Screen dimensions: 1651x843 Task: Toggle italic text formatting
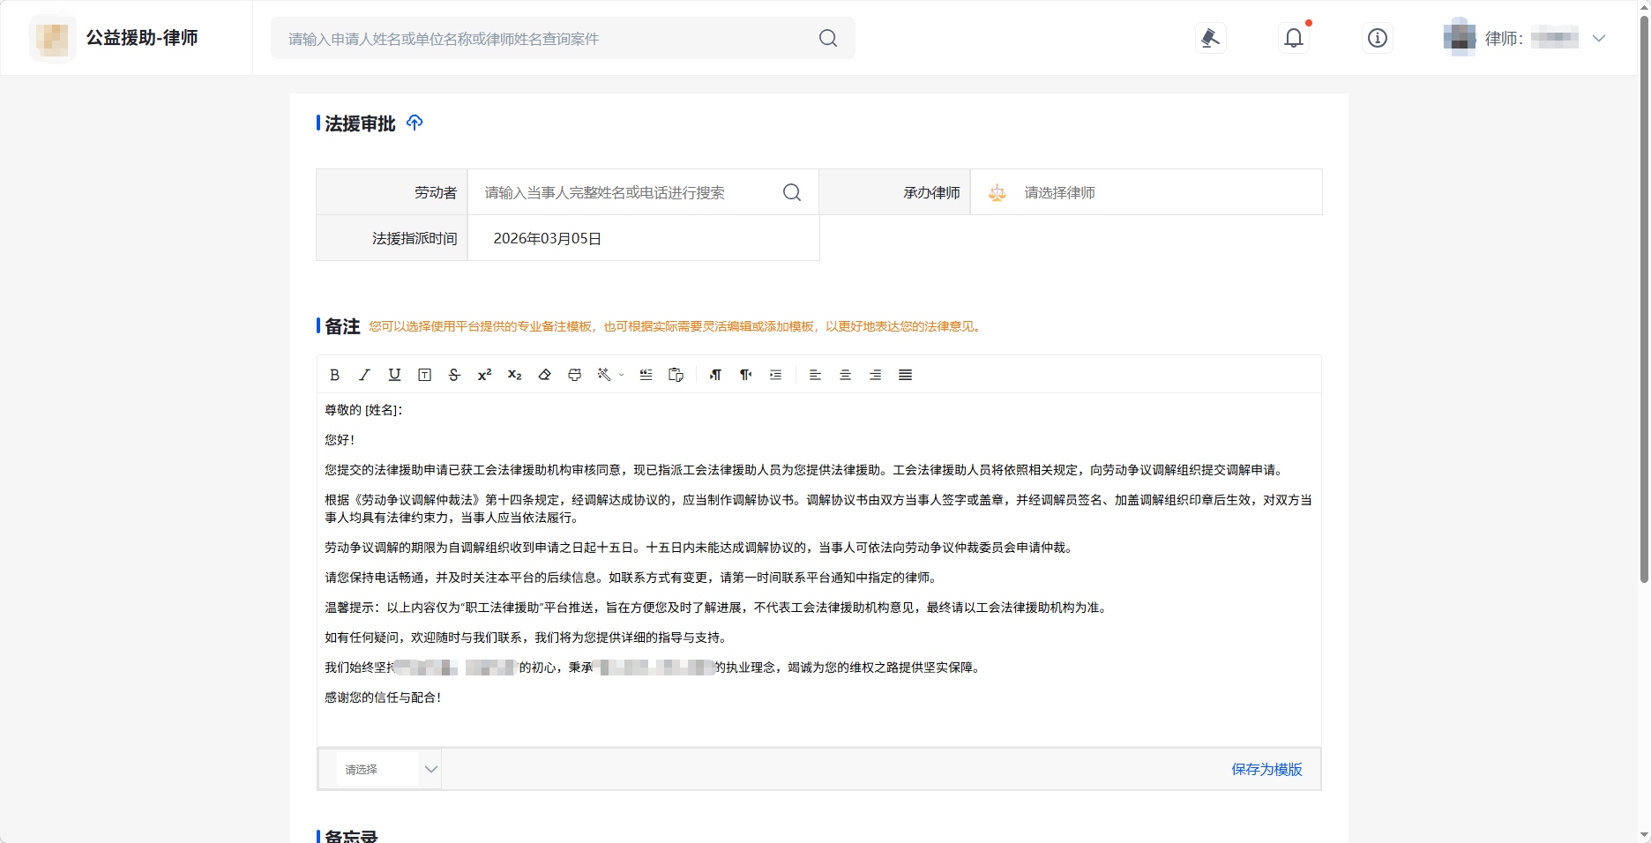(x=364, y=375)
